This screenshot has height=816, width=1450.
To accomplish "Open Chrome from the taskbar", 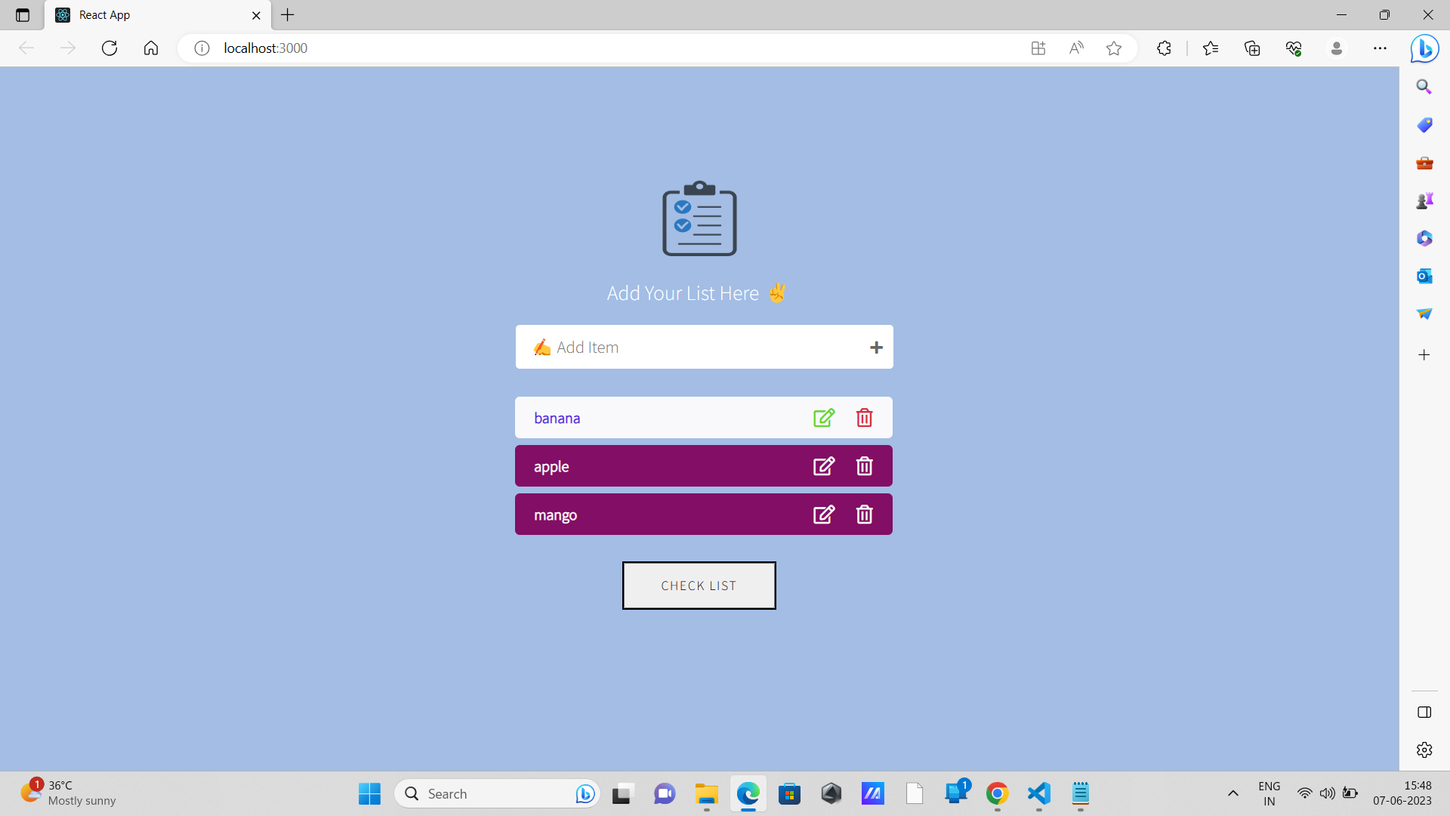I will point(996,794).
